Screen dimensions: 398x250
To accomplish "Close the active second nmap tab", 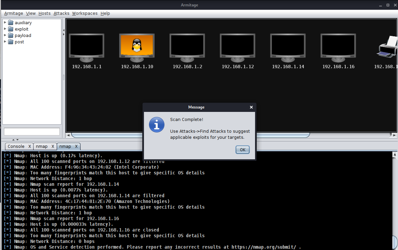I will click(x=76, y=147).
